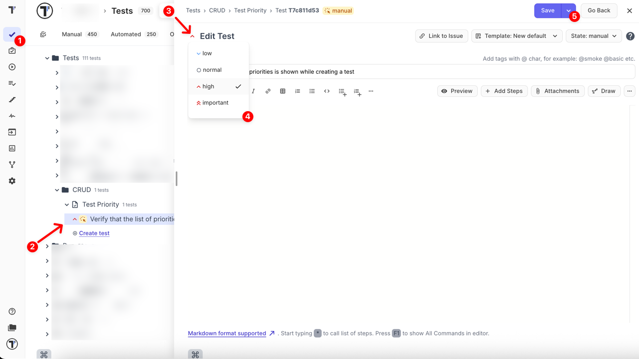Click the Pulse activity icon in sidebar
The image size is (639, 359).
(12, 116)
